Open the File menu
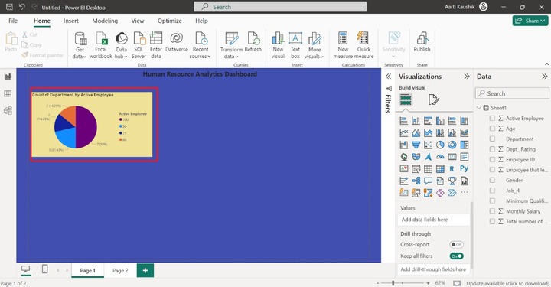The image size is (551, 287). point(13,21)
